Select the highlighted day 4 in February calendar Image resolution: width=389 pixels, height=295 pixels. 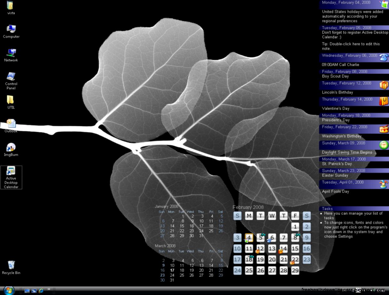(249, 238)
